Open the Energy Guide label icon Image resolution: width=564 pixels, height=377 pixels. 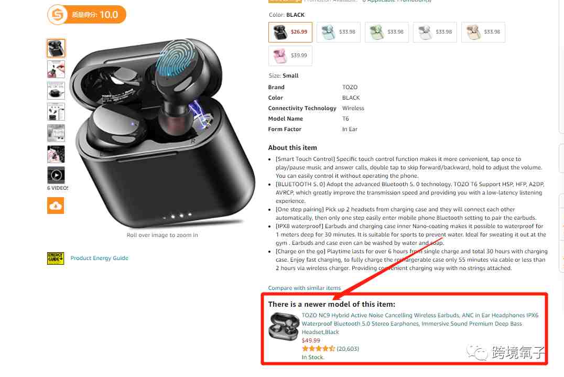coord(56,258)
